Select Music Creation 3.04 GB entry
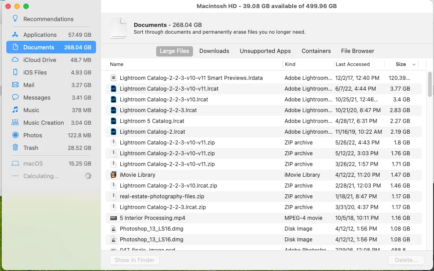 point(51,122)
